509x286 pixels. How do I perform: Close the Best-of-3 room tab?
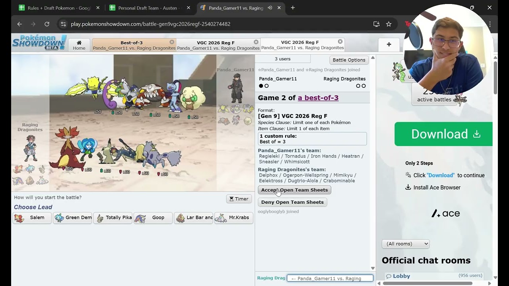172,42
